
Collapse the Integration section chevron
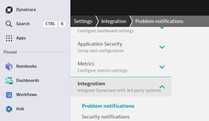tap(162, 87)
